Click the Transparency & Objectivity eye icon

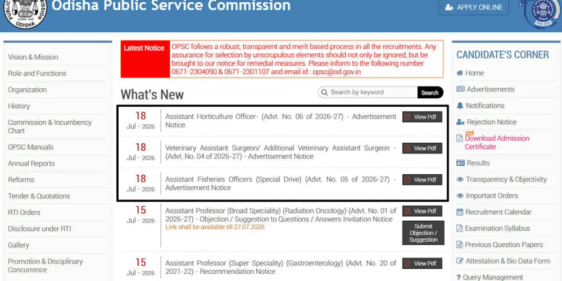[x=460, y=180]
